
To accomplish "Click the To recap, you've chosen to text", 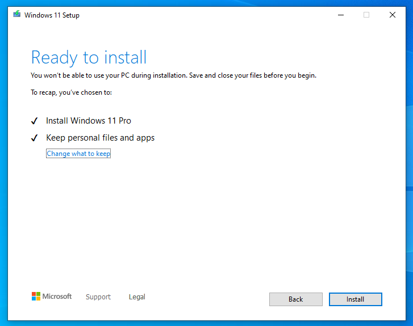I will point(72,92).
